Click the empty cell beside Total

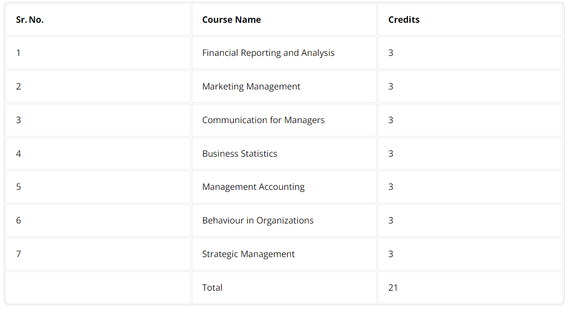(x=98, y=287)
